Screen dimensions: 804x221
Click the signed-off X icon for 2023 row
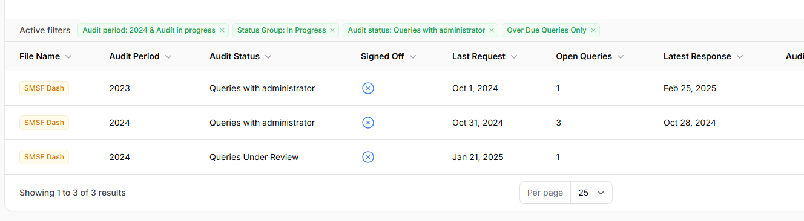click(x=367, y=88)
